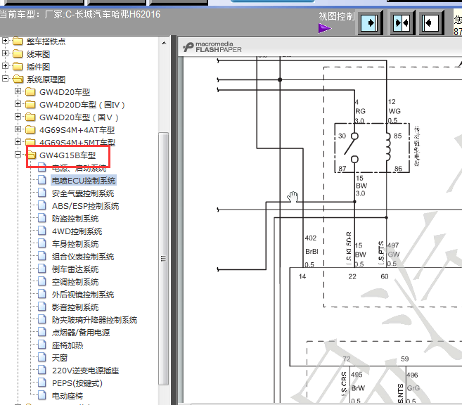Click the document icon beside 4WD控制系统
This screenshot has width=462, height=405.
[41, 231]
